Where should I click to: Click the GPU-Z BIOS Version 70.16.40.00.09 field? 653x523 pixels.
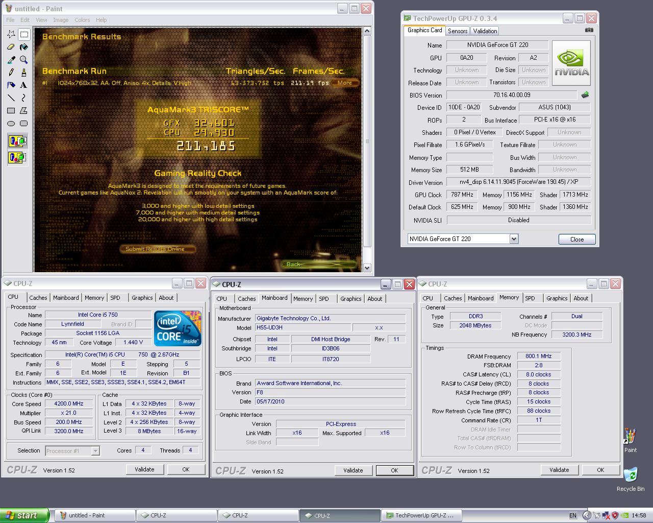tap(512, 95)
